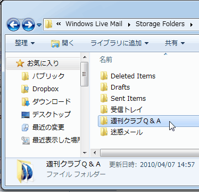Click the Forward navigation arrow button
The width and height of the screenshot is (199, 192).
coord(28,25)
